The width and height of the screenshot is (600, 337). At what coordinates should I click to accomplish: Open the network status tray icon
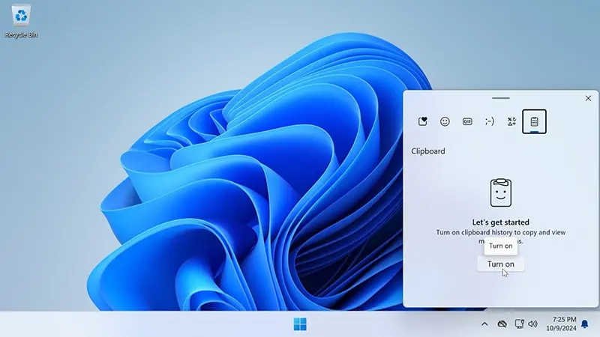coord(519,324)
